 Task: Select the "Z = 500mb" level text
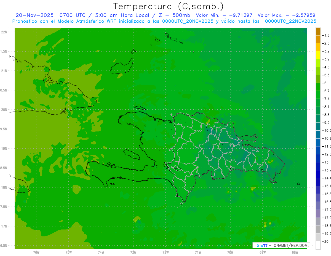click(174, 15)
